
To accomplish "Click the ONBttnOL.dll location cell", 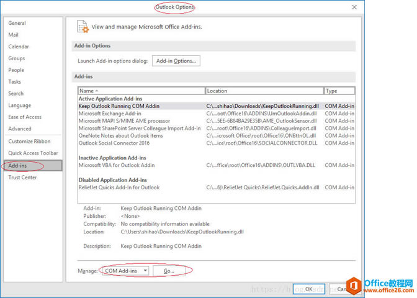I will click(261, 136).
